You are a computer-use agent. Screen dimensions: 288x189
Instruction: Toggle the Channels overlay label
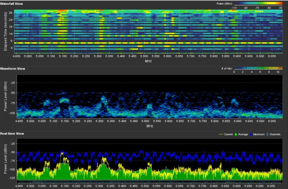[x=274, y=134]
